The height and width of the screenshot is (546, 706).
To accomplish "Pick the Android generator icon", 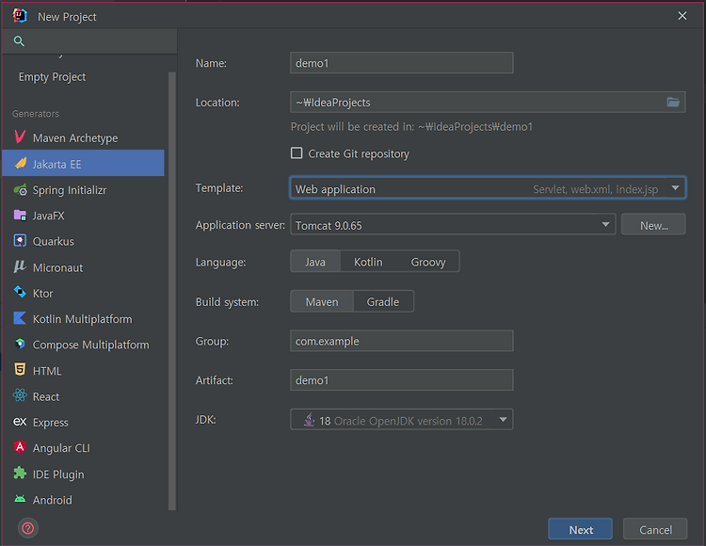I will point(20,499).
